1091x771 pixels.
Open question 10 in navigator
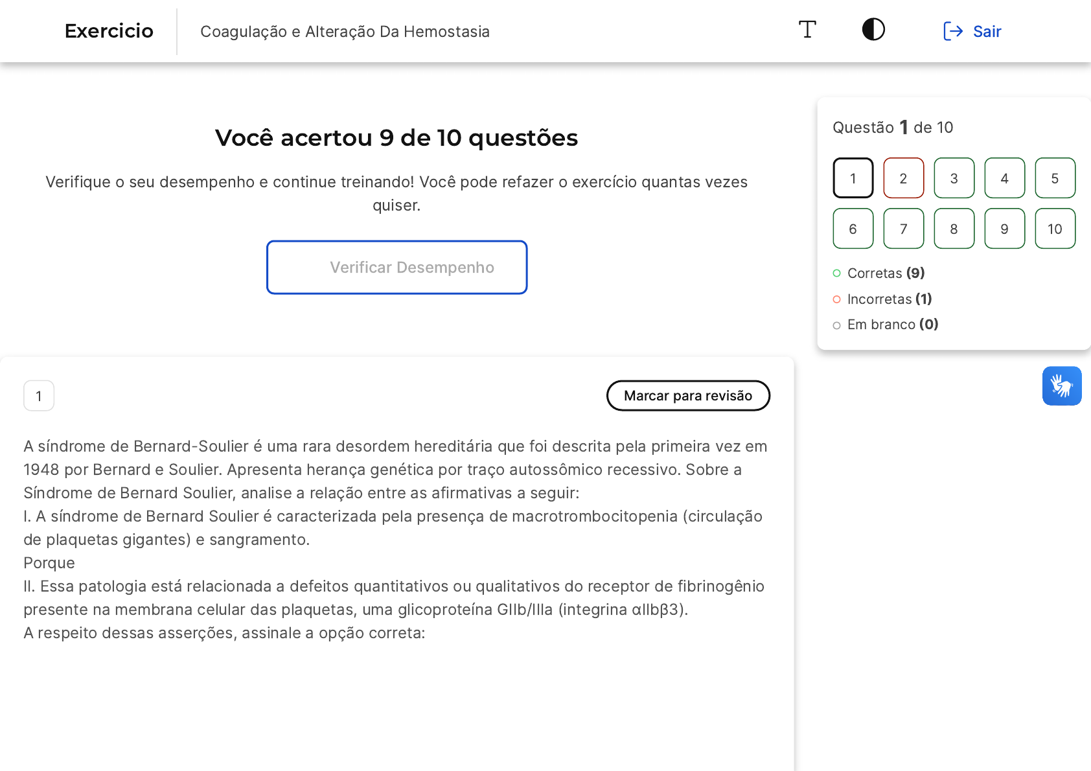(x=1055, y=229)
